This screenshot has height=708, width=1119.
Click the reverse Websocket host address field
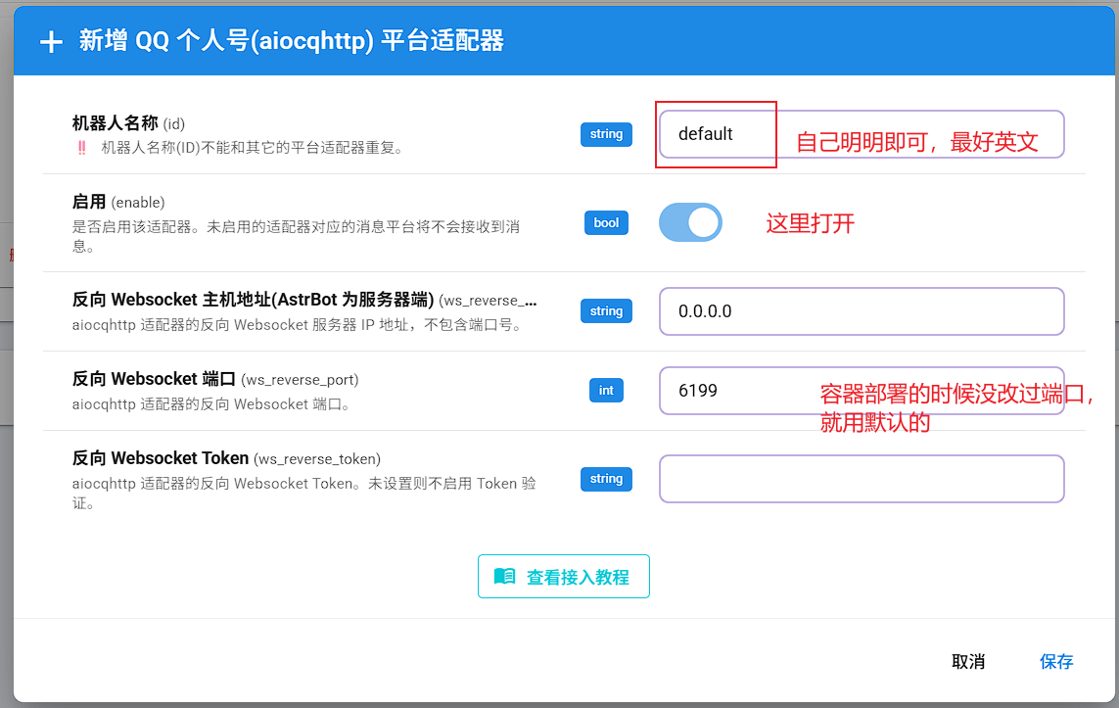coord(862,311)
